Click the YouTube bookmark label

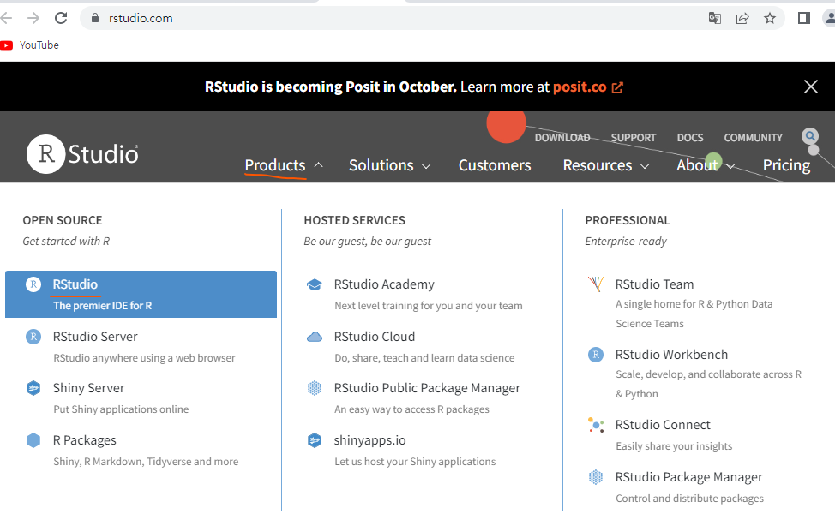tap(39, 45)
